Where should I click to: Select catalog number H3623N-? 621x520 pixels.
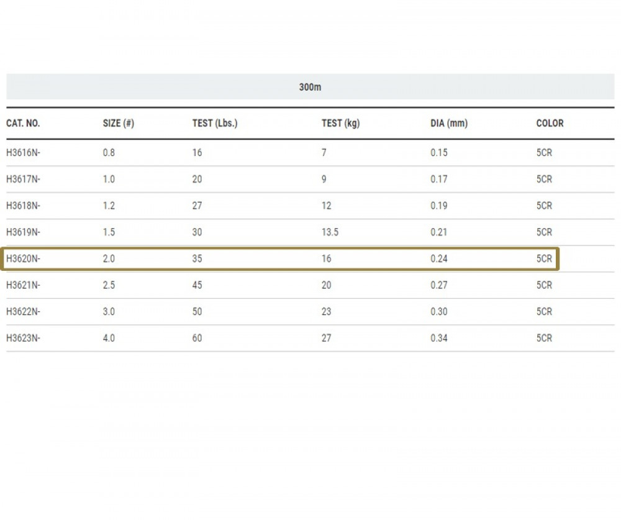pyautogui.click(x=23, y=339)
